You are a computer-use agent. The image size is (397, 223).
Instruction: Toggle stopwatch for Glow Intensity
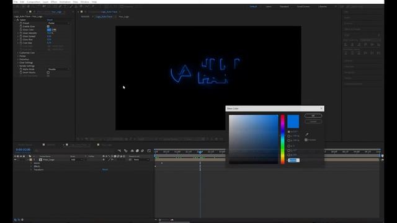click(x=21, y=33)
